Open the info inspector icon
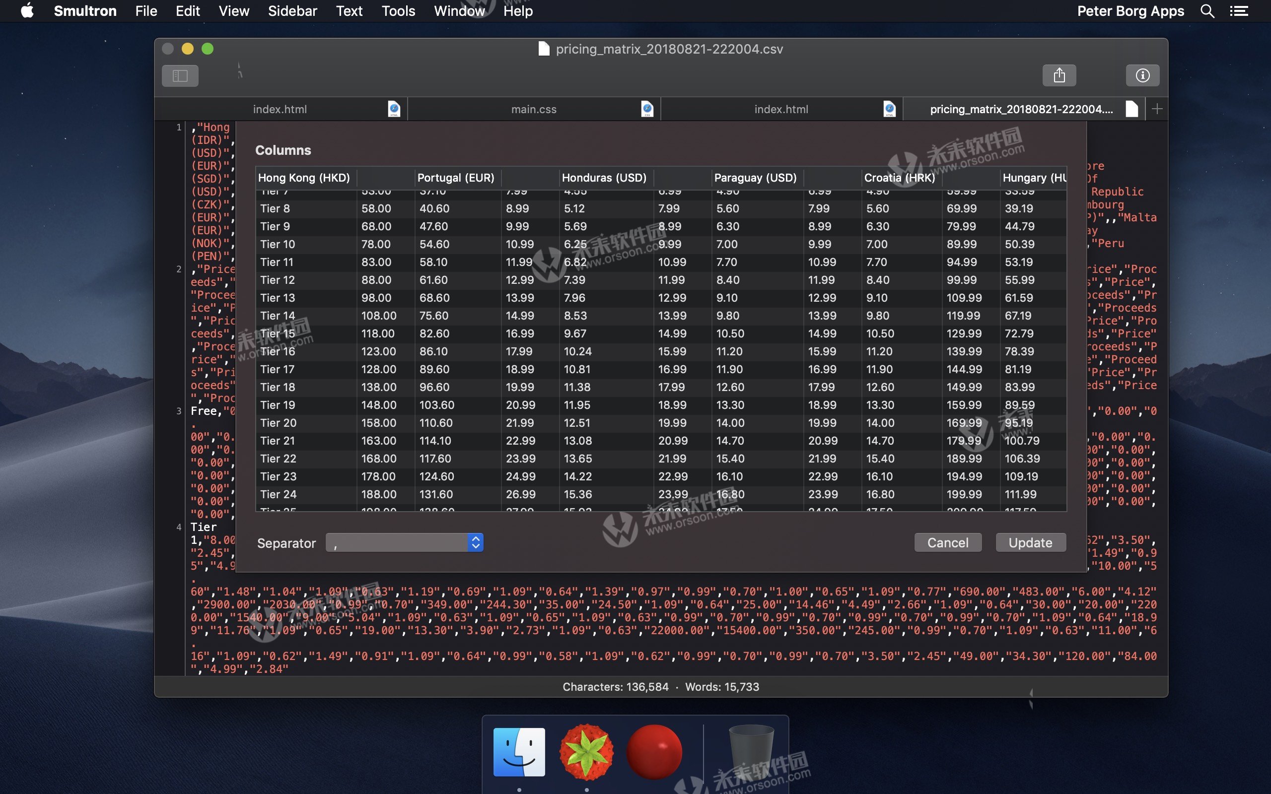 click(1142, 75)
